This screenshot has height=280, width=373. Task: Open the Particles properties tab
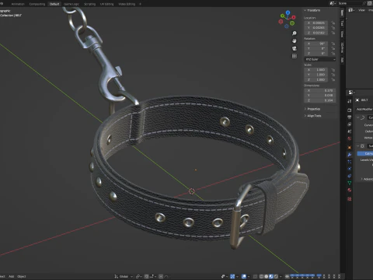pyautogui.click(x=350, y=162)
